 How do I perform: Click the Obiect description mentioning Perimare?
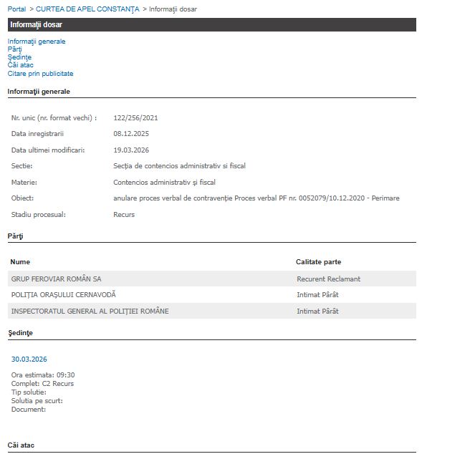pyautogui.click(x=256, y=198)
